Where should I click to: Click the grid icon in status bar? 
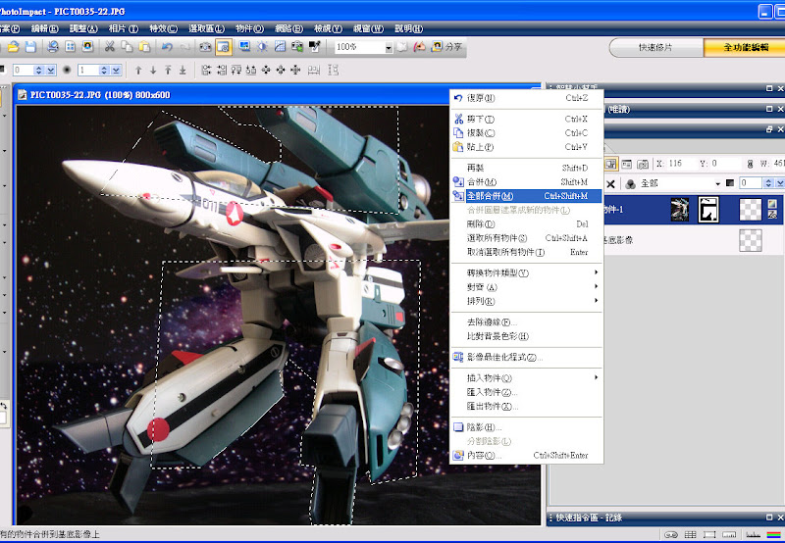click(x=690, y=534)
